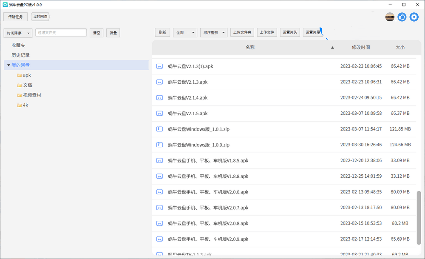
Task: Open the 全部 file type dropdown
Action: (x=185, y=32)
